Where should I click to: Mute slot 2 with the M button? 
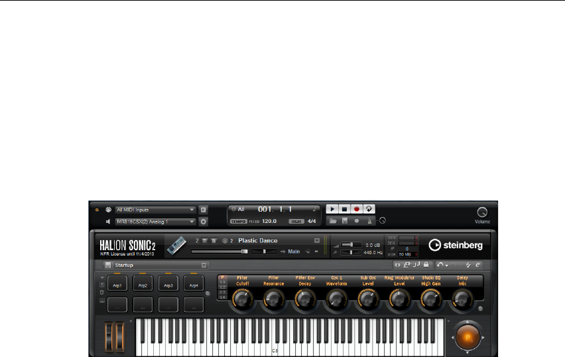[x=205, y=240]
